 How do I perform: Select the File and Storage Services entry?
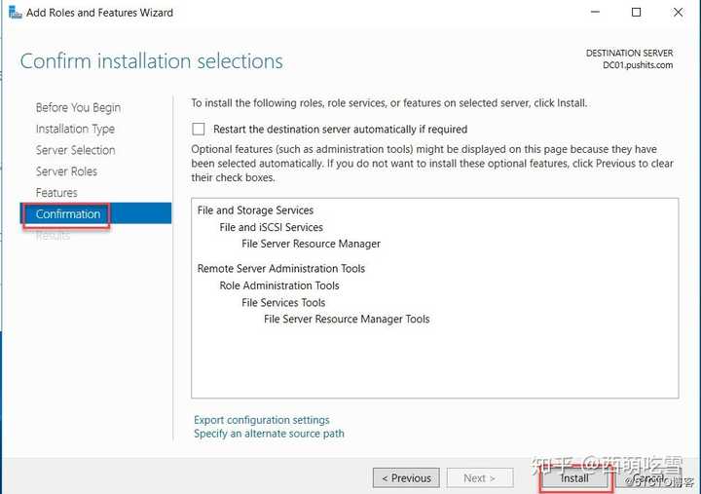255,210
